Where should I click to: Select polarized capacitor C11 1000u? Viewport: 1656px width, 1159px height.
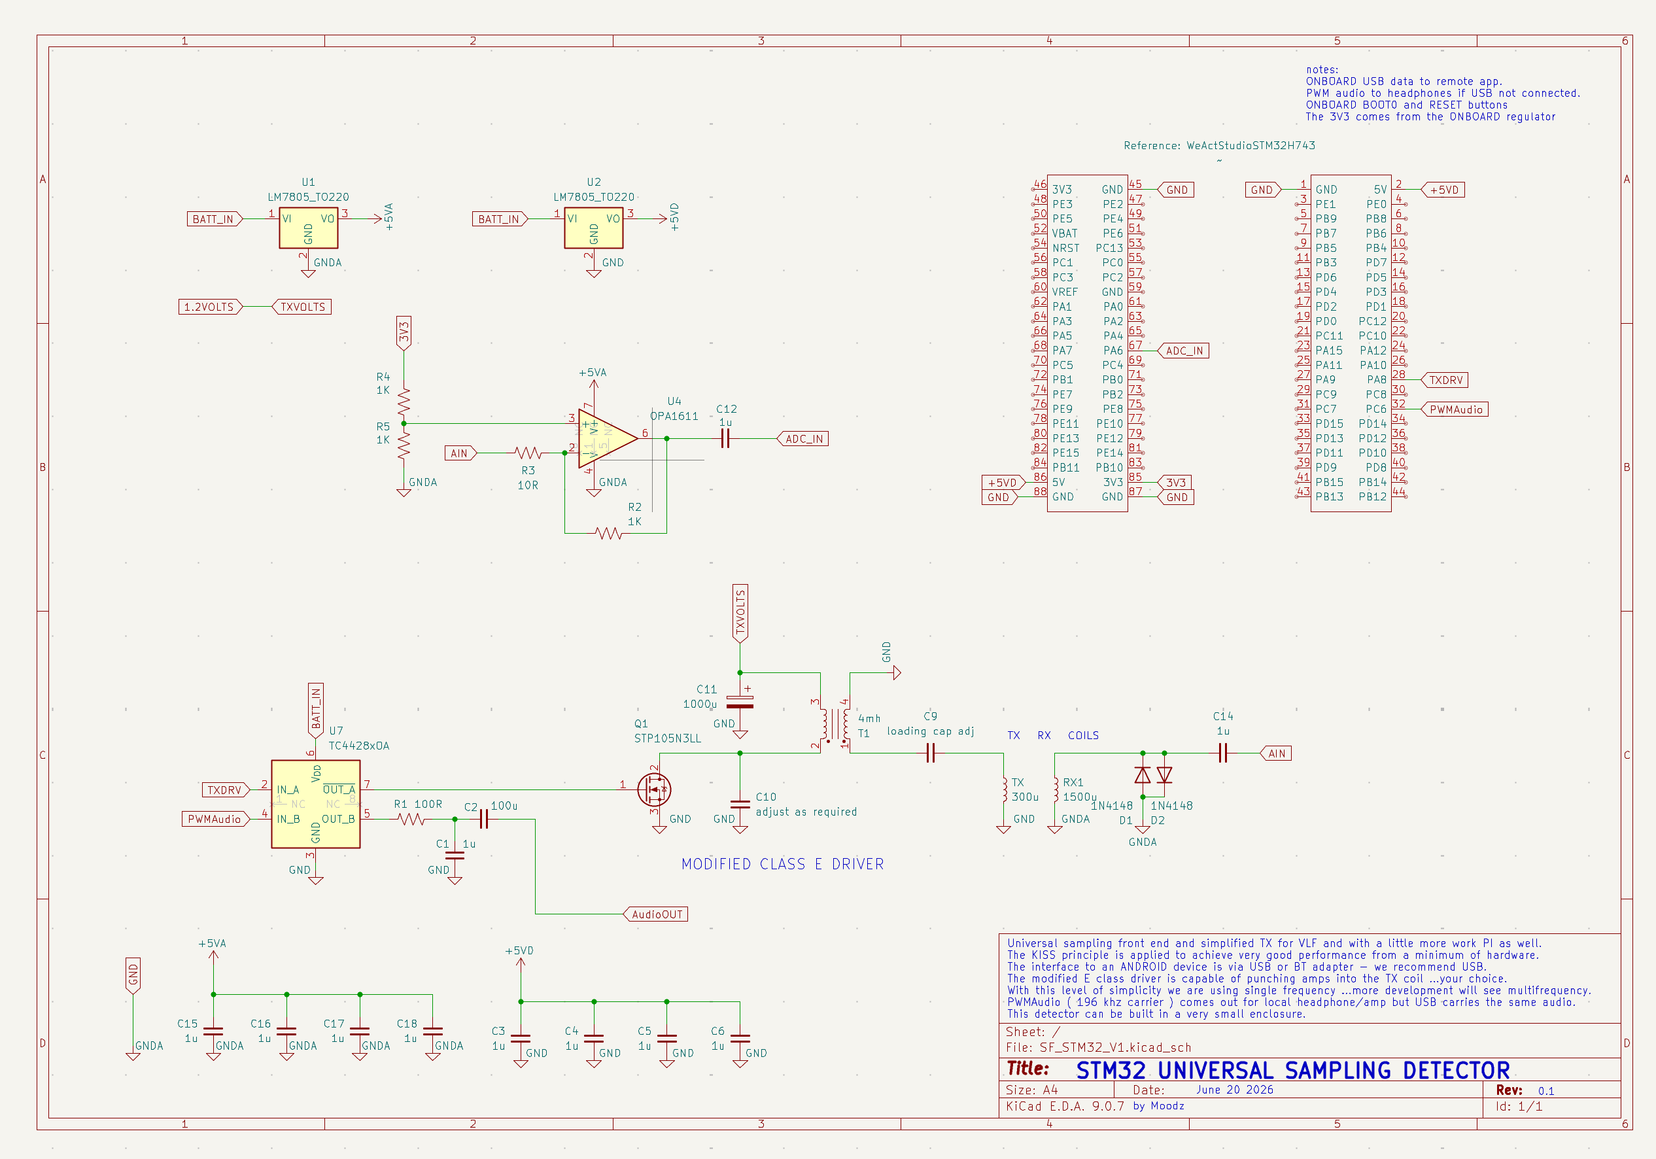pyautogui.click(x=739, y=702)
